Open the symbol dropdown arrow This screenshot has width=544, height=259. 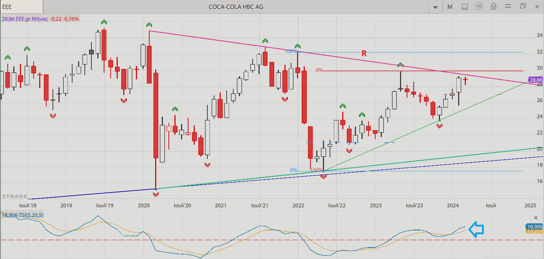[436, 7]
